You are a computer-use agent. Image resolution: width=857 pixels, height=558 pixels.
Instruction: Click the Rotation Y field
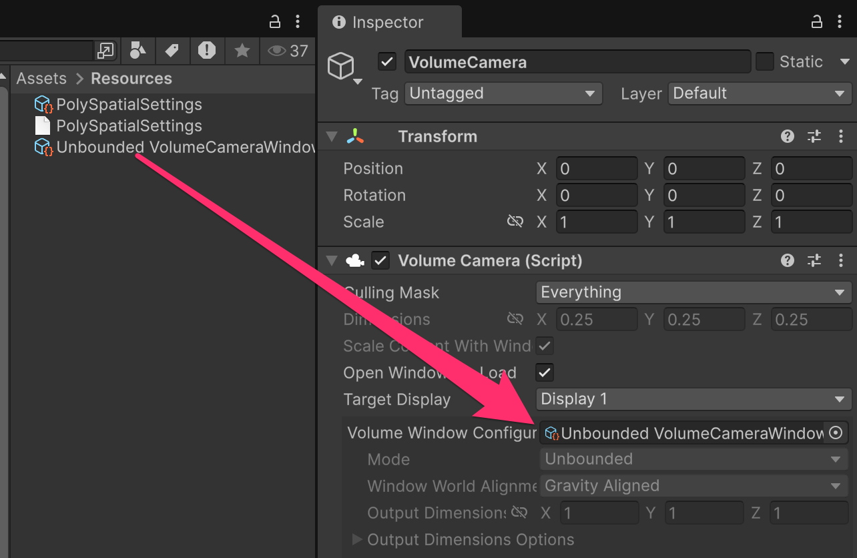pyautogui.click(x=704, y=195)
